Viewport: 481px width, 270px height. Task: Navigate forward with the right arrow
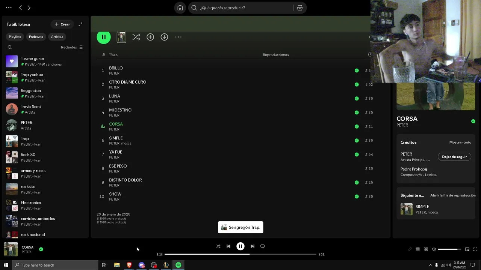click(29, 8)
